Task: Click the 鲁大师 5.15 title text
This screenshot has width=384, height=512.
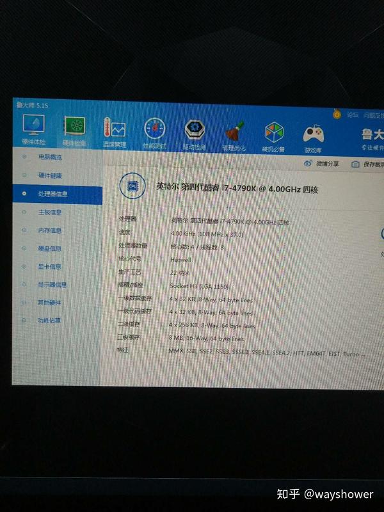Action: 33,105
